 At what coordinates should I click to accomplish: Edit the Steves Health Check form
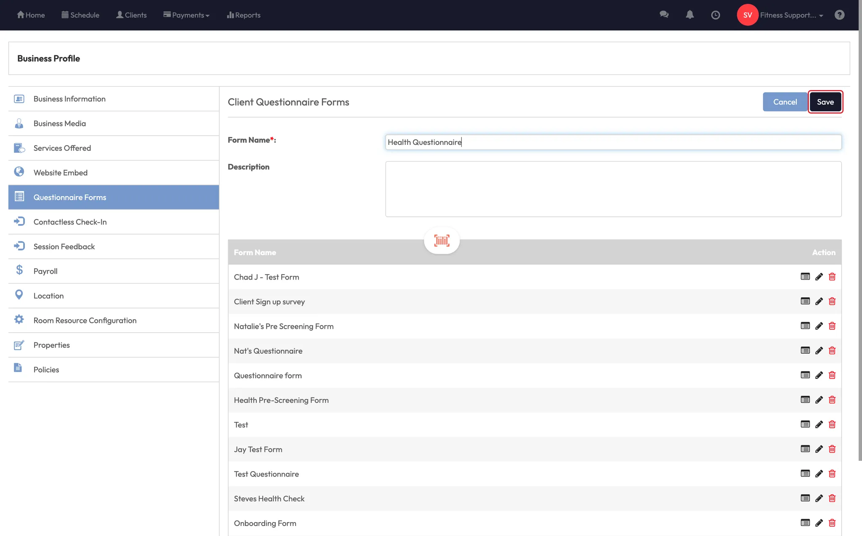(819, 499)
